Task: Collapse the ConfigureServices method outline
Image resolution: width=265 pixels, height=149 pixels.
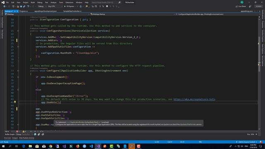Action: click(x=18, y=31)
